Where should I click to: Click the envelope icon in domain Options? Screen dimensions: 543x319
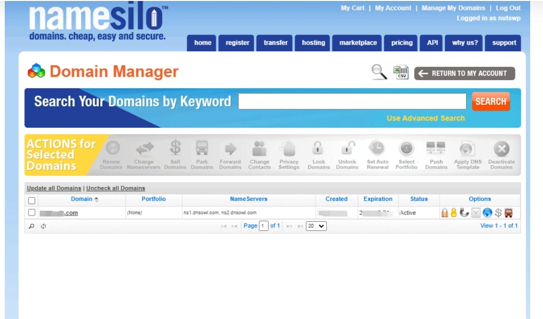476,213
